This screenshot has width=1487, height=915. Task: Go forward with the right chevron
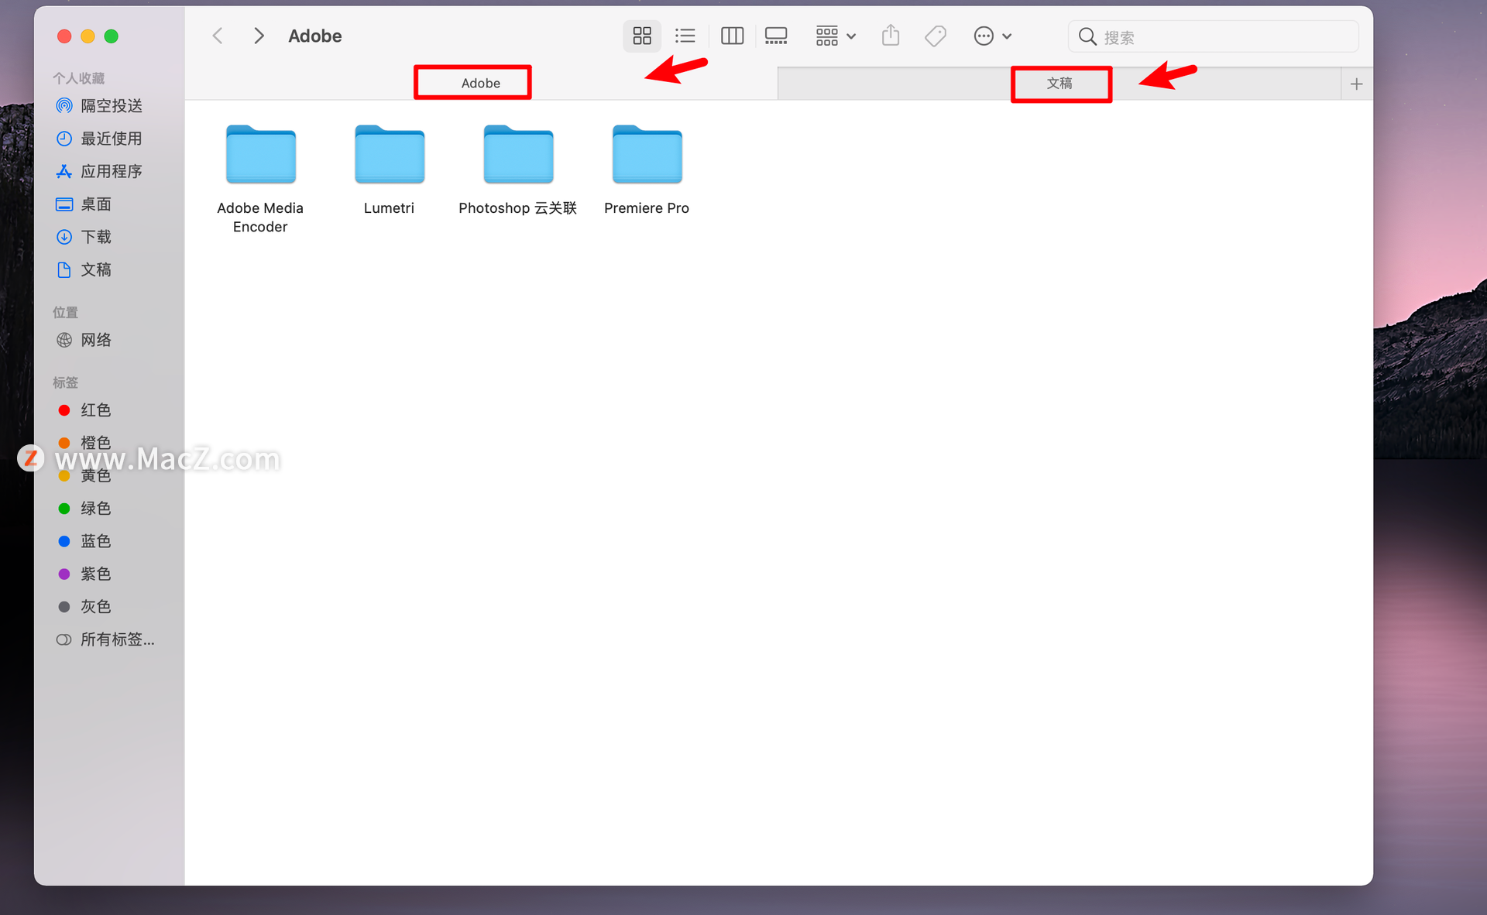tap(259, 36)
